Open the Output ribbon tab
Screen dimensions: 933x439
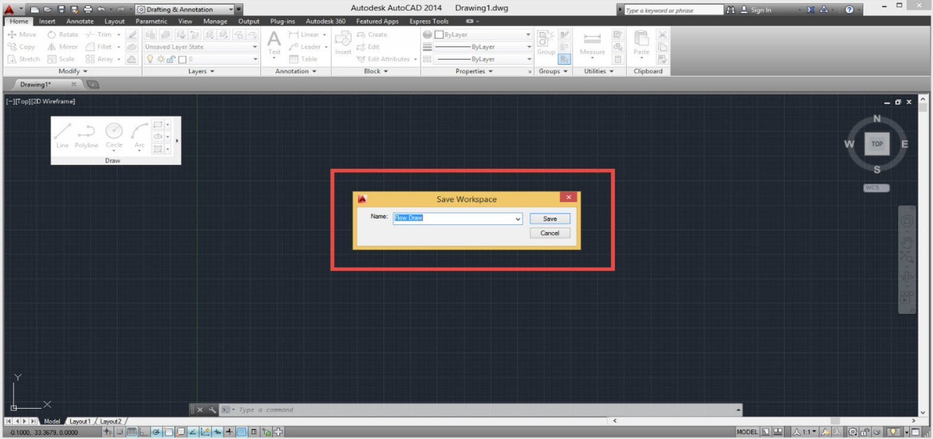click(249, 21)
